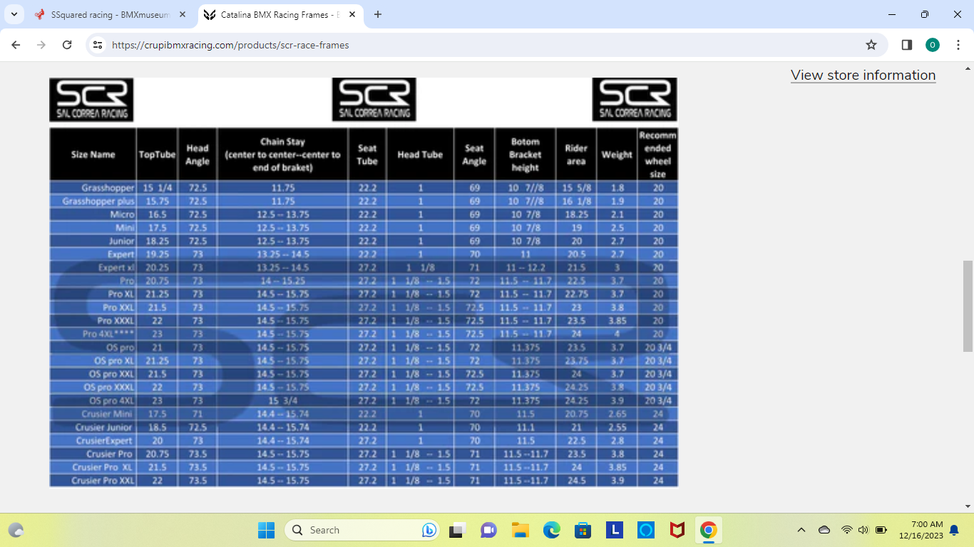Open the blue L app on taskbar
Image resolution: width=974 pixels, height=547 pixels.
(x=614, y=530)
